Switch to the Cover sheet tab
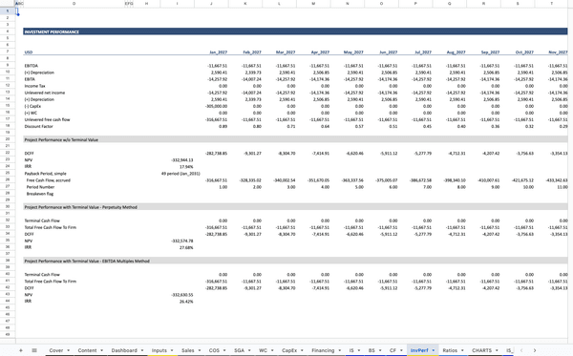This screenshot has width=573, height=356. 56,350
